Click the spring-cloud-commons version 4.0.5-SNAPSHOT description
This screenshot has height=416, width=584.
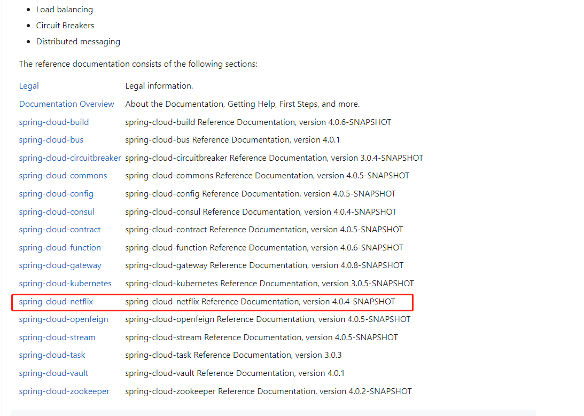pos(267,176)
